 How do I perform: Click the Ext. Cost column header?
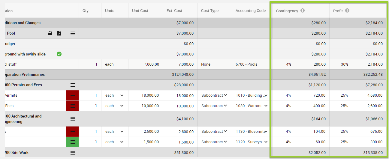pos(174,11)
